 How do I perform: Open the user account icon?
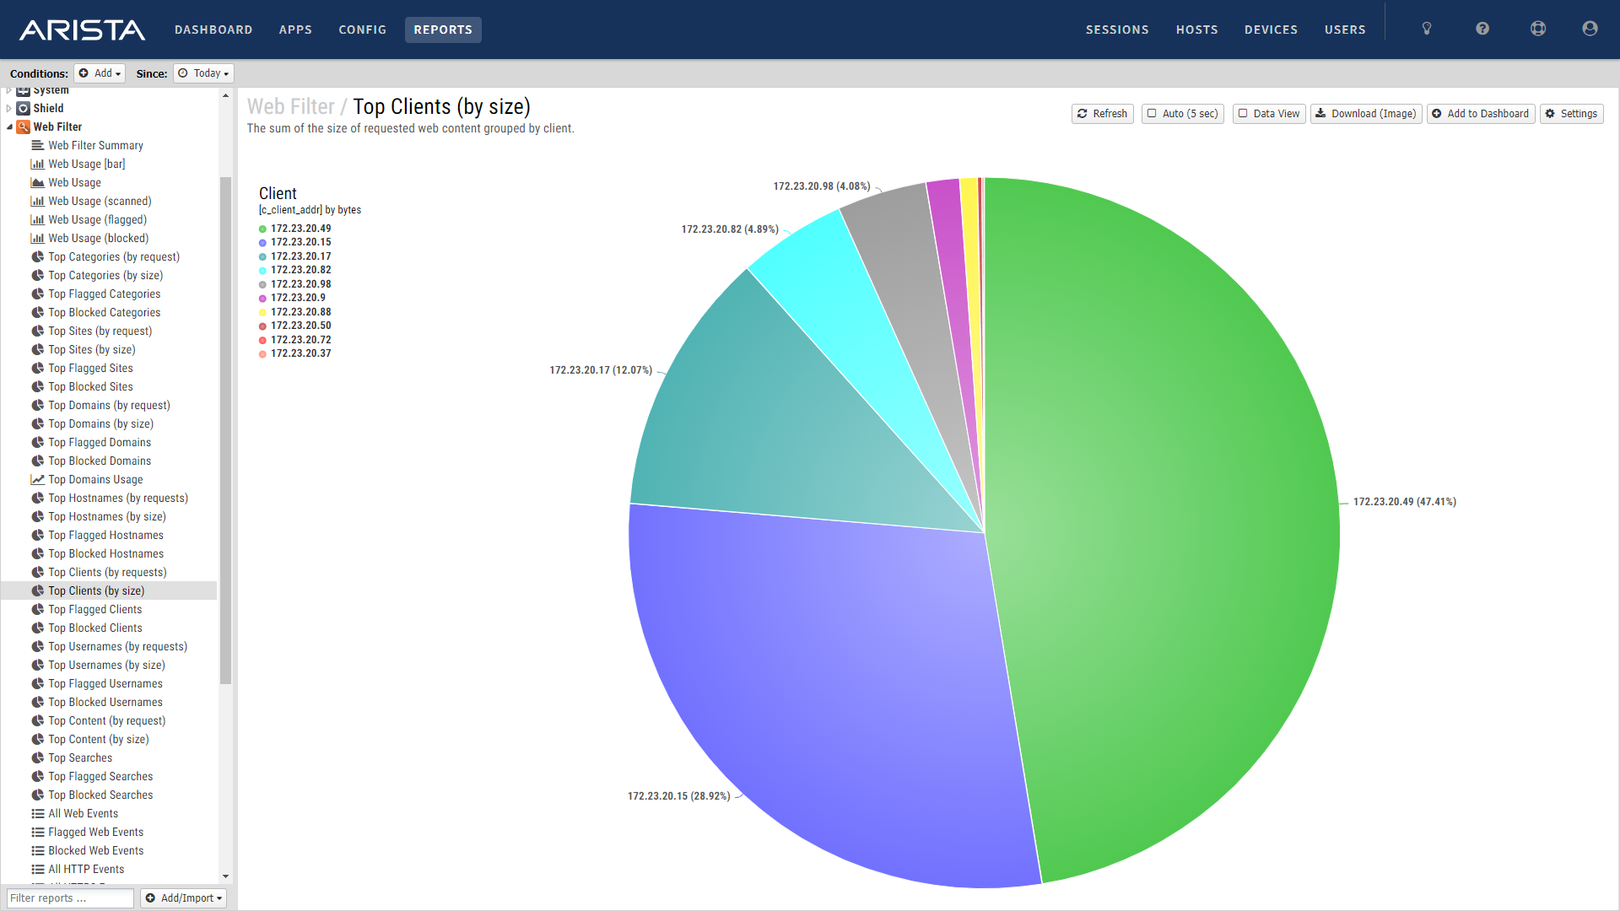tap(1590, 29)
